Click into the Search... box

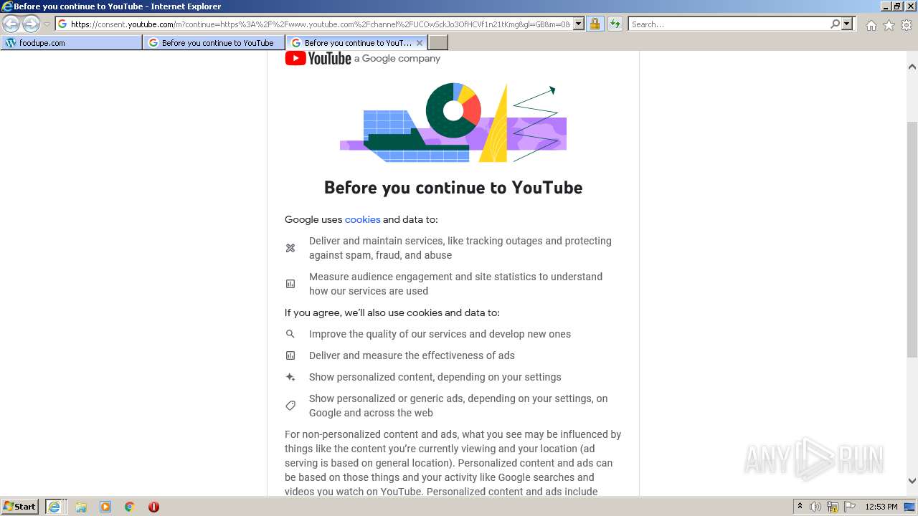click(729, 24)
